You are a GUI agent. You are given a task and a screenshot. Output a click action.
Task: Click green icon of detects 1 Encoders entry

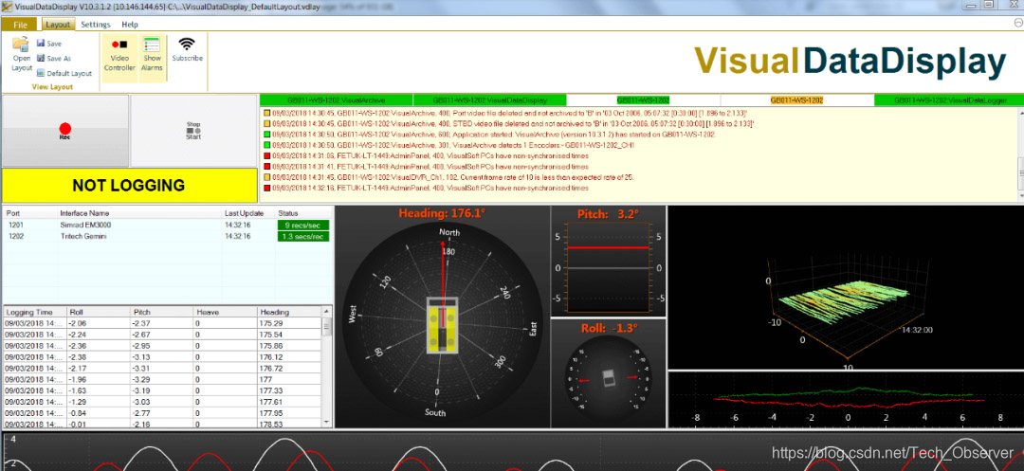[266, 145]
